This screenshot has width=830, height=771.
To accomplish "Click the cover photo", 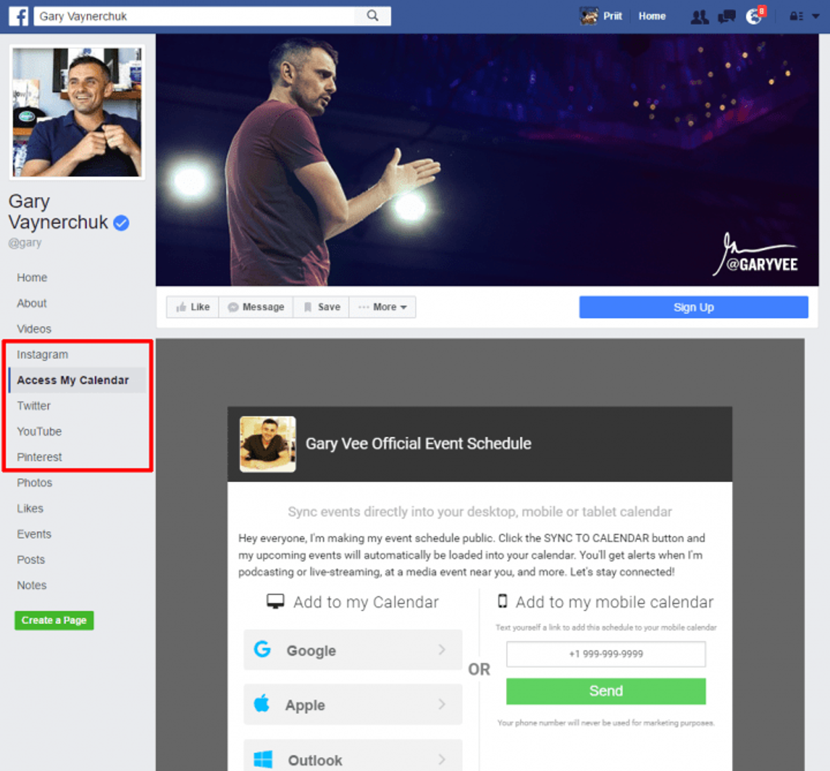I will point(487,160).
